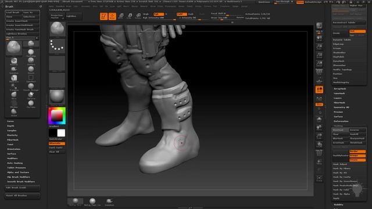Image resolution: width=372 pixels, height=209 pixels.
Task: Toggle Persp perspective on right shelf
Action: pyautogui.click(x=319, y=72)
